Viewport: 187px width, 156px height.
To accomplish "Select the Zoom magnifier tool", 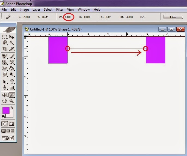I will click(x=12, y=101).
